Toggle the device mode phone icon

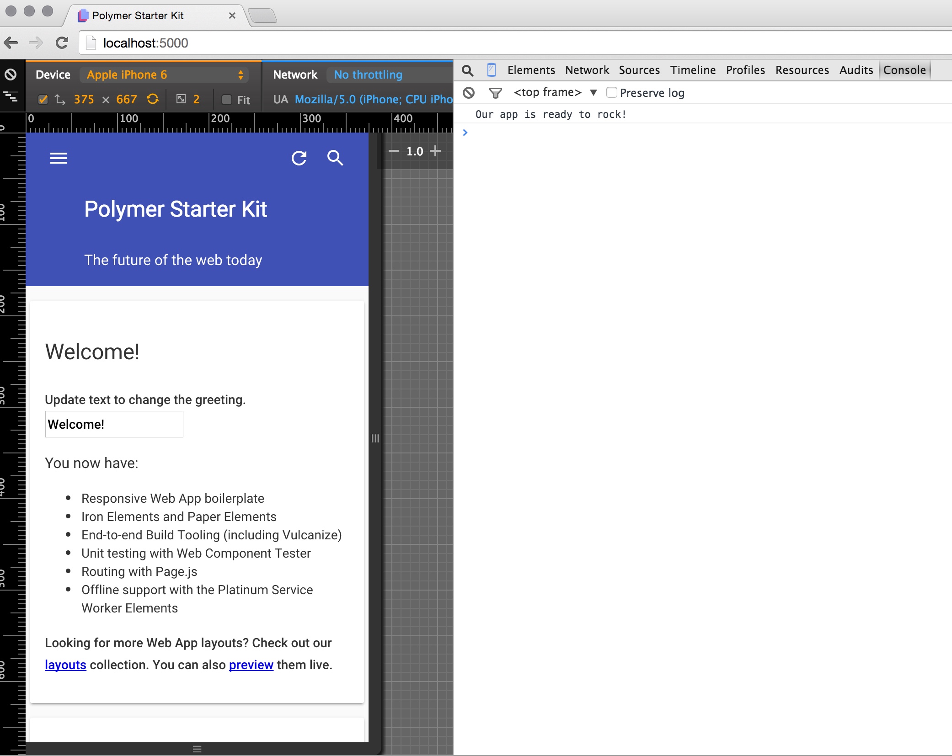492,70
